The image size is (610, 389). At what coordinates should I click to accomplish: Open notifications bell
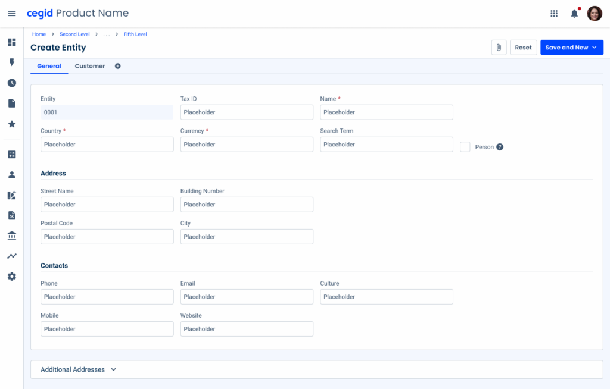[x=575, y=14]
